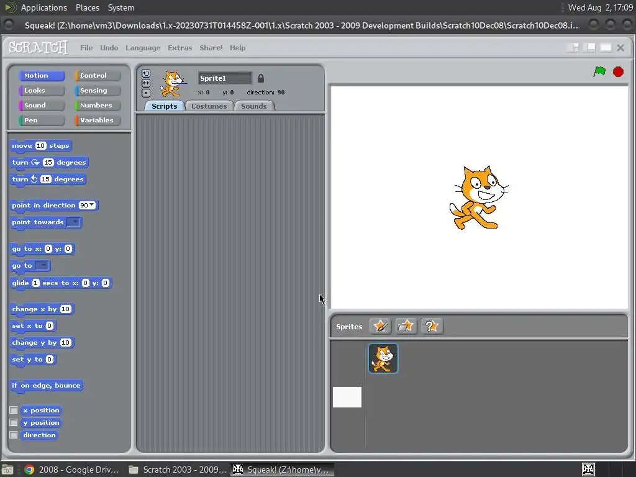Open the Extras menu
The height and width of the screenshot is (477, 636).
pyautogui.click(x=179, y=47)
